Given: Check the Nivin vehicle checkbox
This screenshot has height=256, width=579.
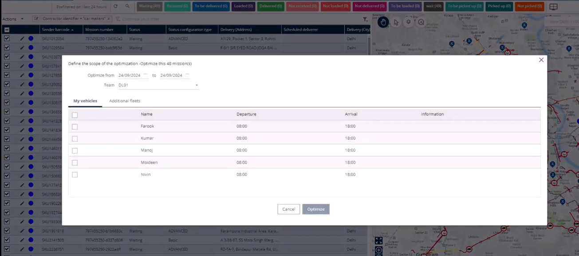Looking at the screenshot, I should pyautogui.click(x=75, y=175).
